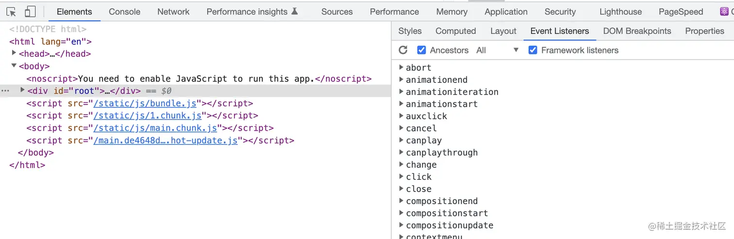Click the refresh event listeners icon
Screen dimensions: 734x239
point(403,50)
